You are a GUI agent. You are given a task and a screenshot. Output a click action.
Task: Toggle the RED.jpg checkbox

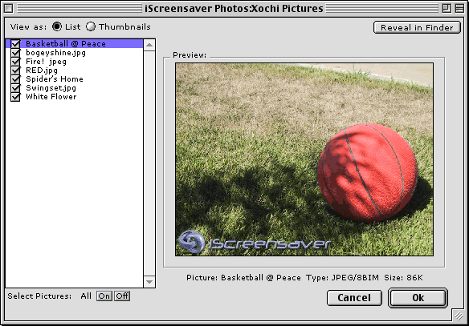(15, 70)
